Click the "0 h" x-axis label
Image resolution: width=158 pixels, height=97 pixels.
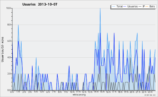(x=12, y=92)
